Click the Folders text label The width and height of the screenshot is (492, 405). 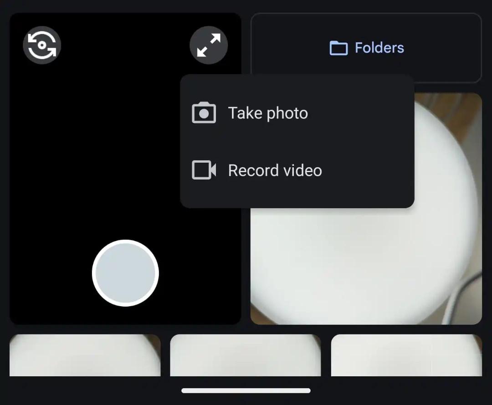point(379,48)
